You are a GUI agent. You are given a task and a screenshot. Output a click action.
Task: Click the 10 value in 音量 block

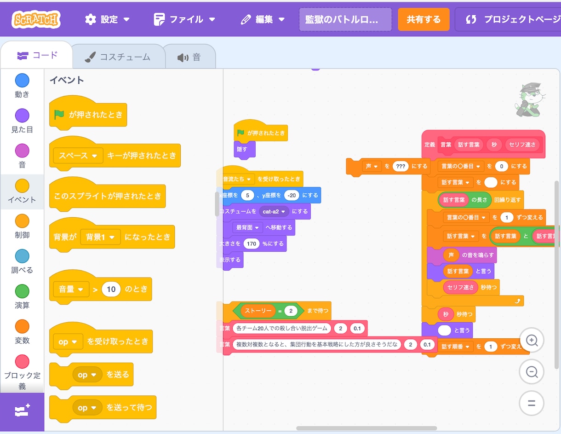pos(111,289)
